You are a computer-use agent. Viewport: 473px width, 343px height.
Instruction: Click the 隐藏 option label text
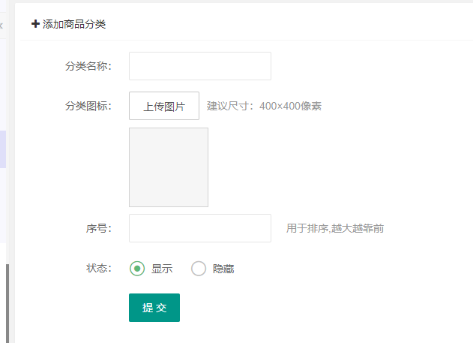pos(223,269)
